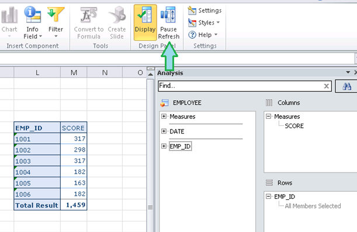The height and width of the screenshot is (232, 357).
Task: Click the Columns area icon
Action: coord(269,103)
